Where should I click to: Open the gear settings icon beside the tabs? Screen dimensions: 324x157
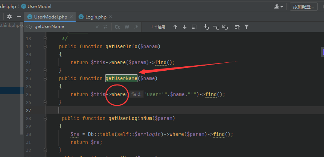(x=9, y=17)
